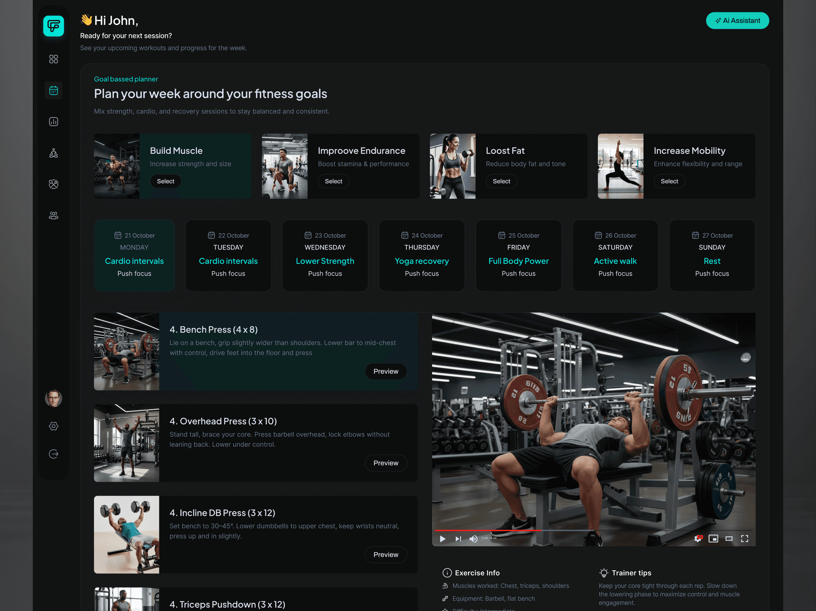Choose Wednesday 23 October day card

point(325,255)
